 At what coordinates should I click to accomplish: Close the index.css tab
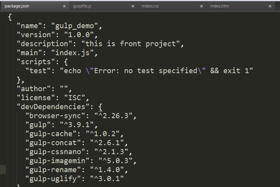pyautogui.click(x=201, y=6)
